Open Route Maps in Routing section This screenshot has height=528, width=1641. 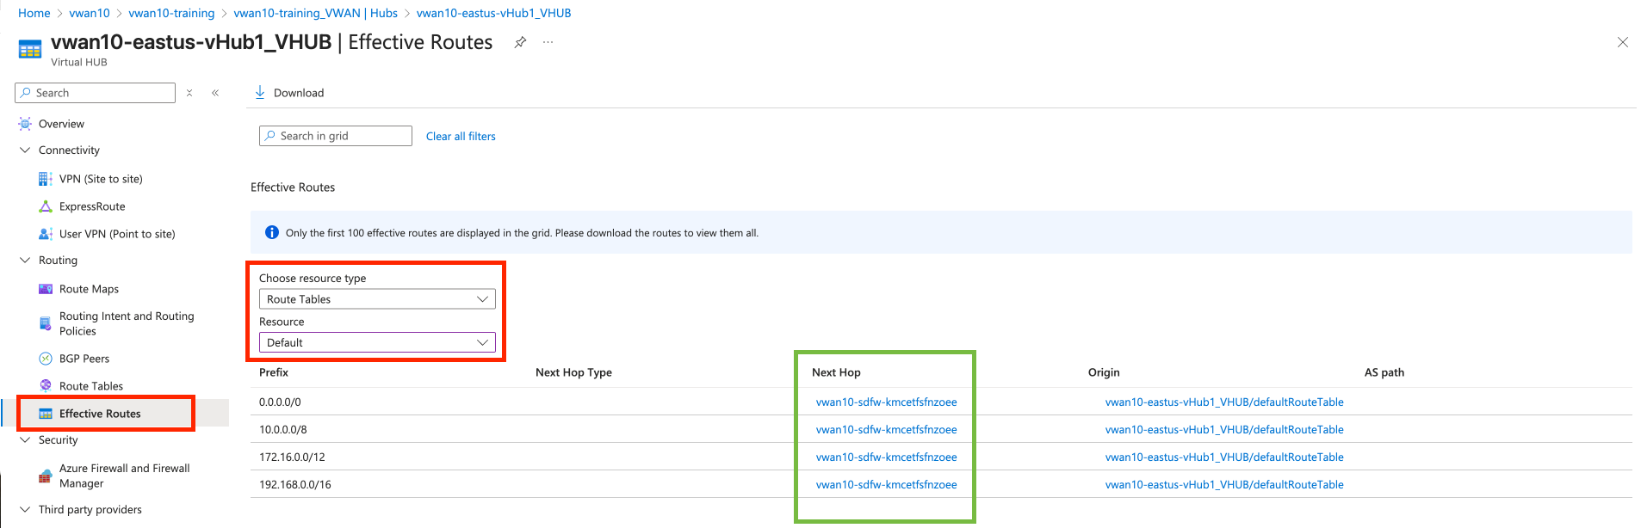(89, 289)
